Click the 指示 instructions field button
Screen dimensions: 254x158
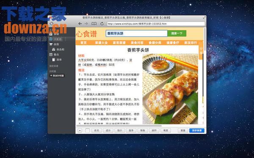click(x=119, y=131)
